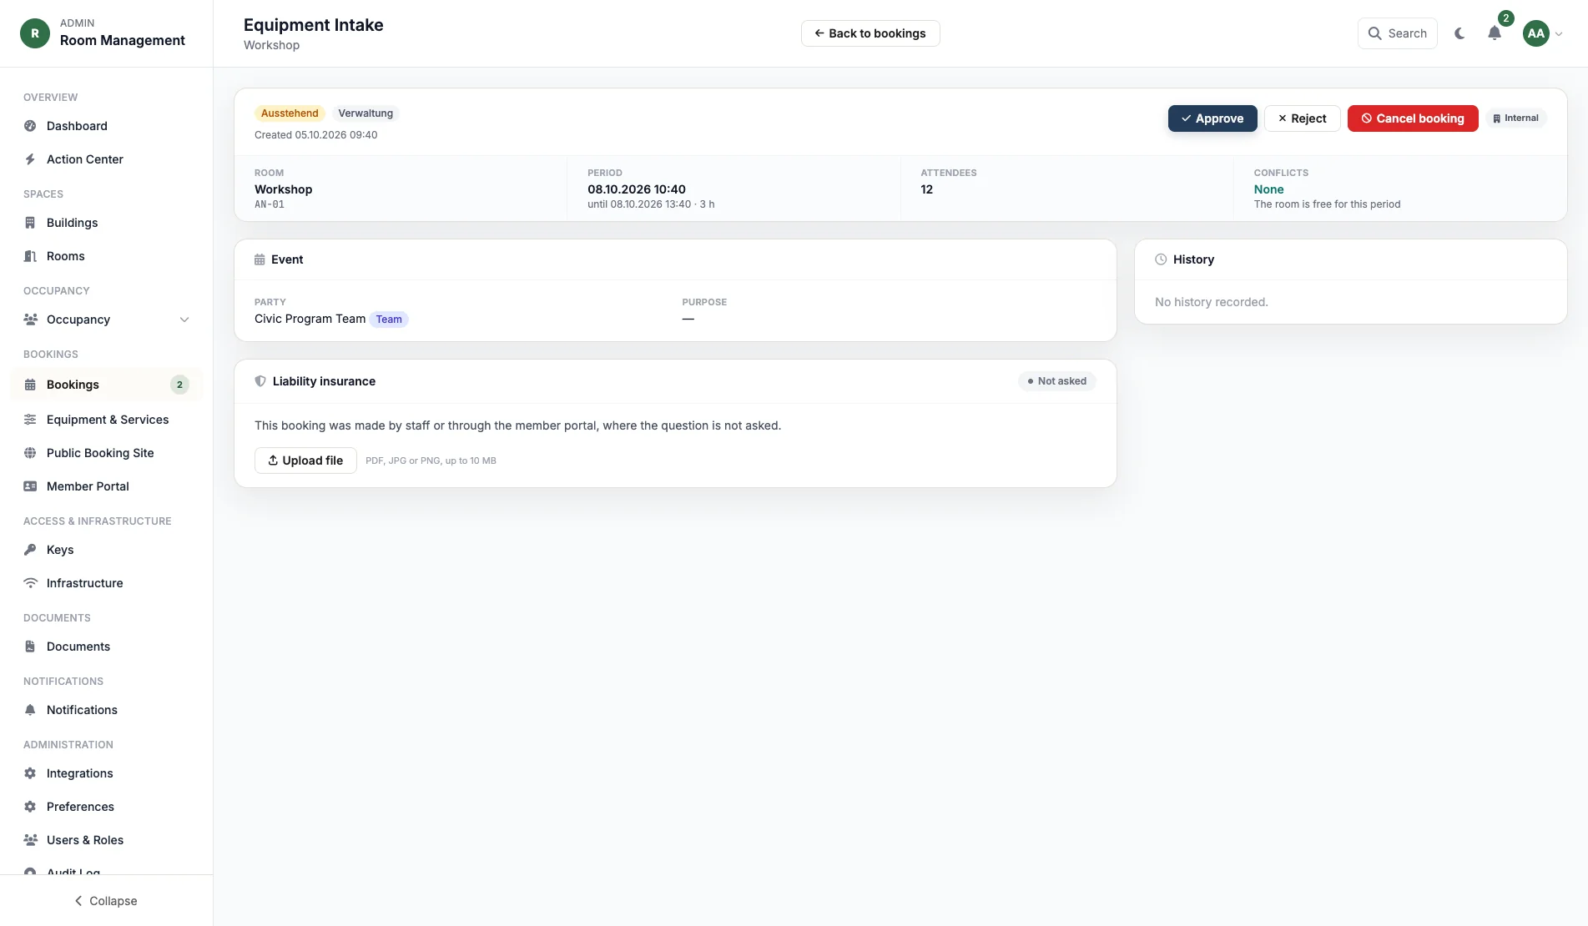Viewport: 1588px width, 926px height.
Task: Click the Infrastructure wifi icon
Action: 30,583
